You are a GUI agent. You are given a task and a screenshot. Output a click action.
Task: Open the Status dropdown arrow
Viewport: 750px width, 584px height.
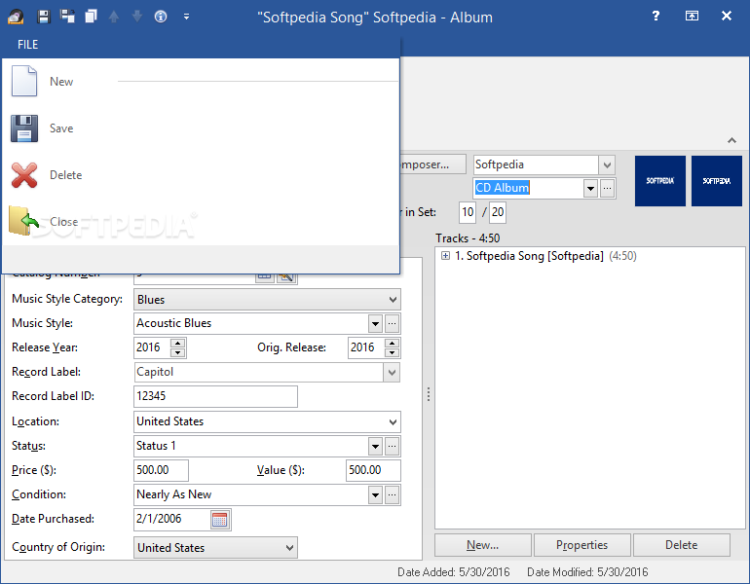[375, 447]
